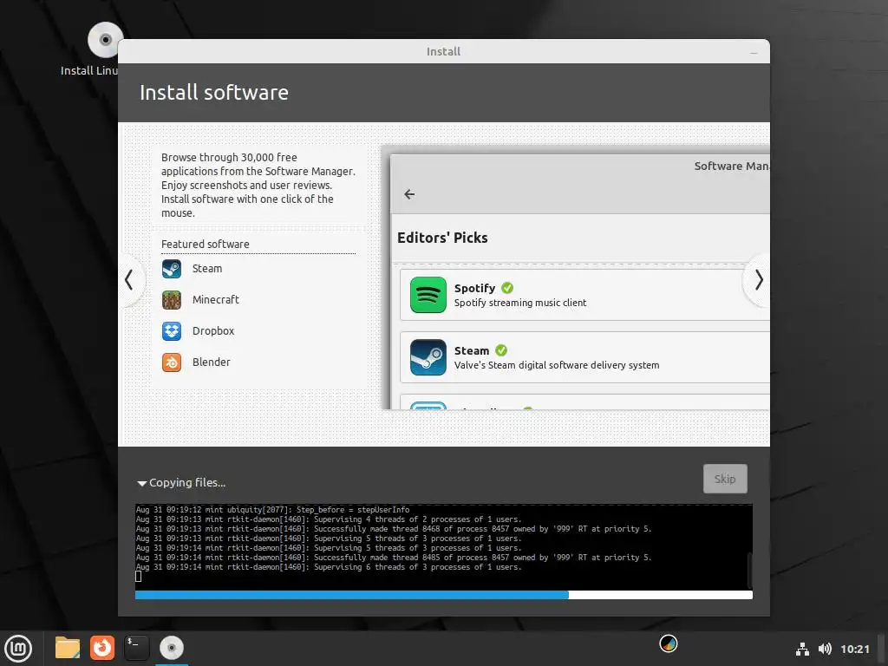Click the Supervising 6 threads log line
The image size is (888, 666).
(329, 567)
